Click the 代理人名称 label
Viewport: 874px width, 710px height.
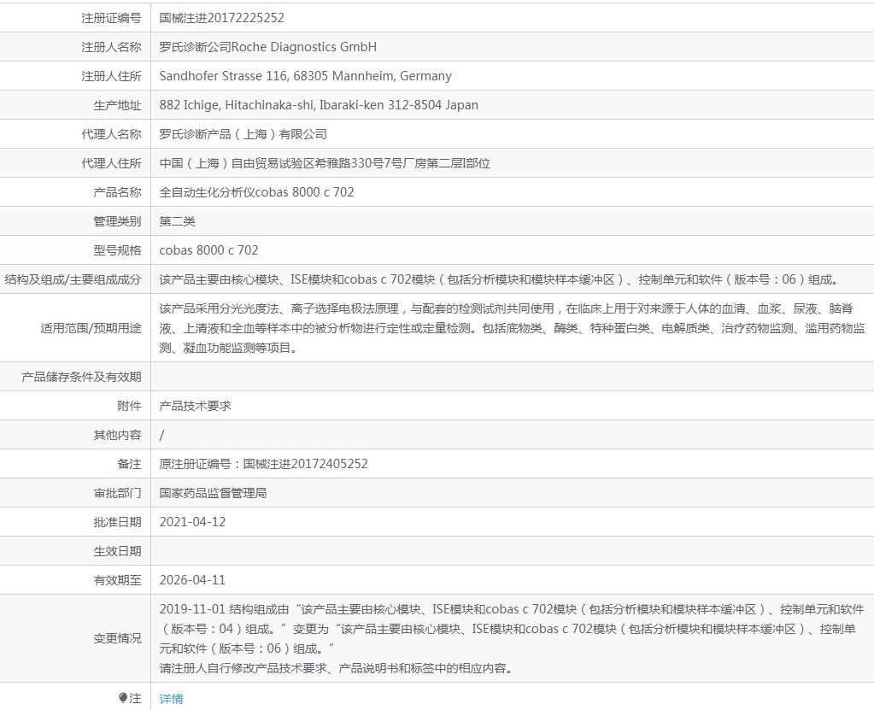point(111,134)
